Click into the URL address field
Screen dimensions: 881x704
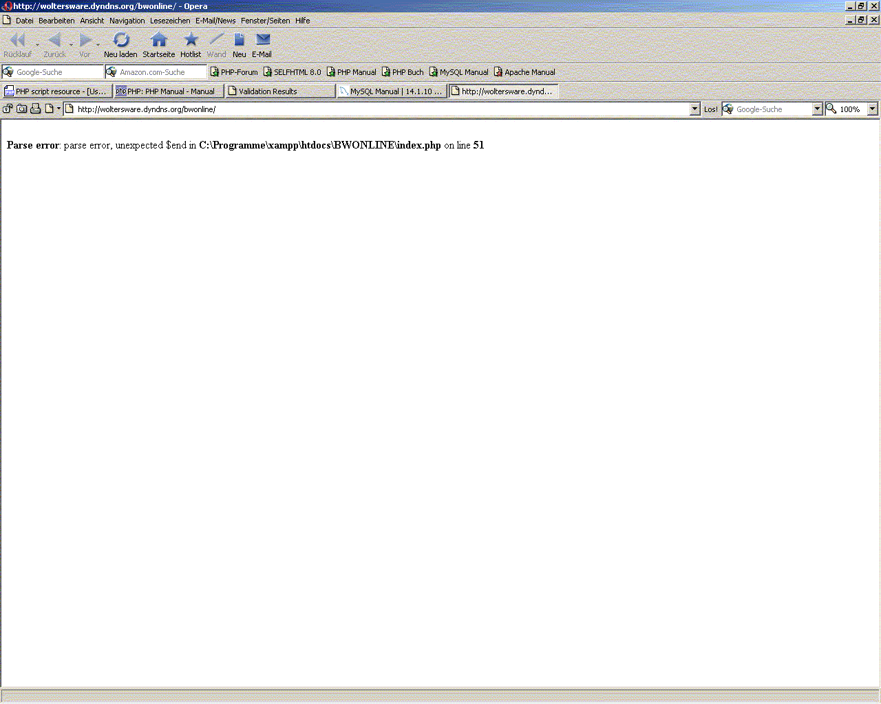379,109
